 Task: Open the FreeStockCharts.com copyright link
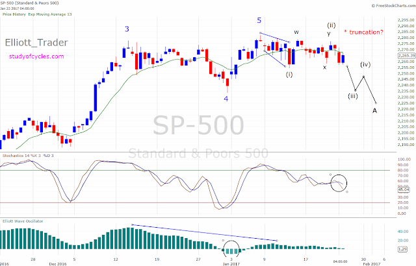tap(393, 6)
